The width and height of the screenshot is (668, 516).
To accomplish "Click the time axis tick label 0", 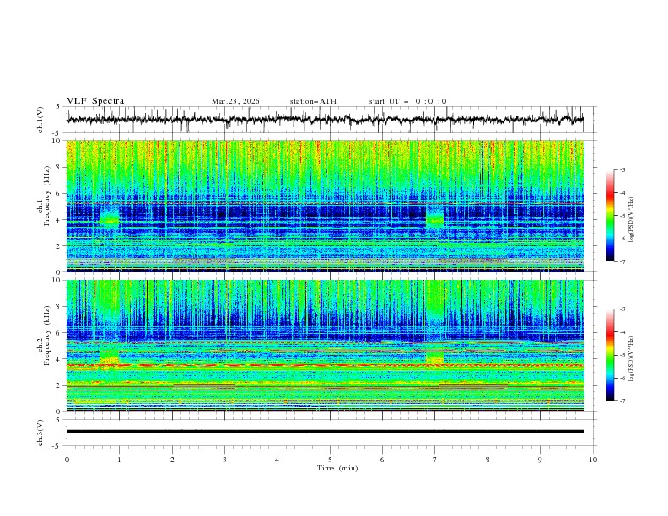I will pos(67,460).
